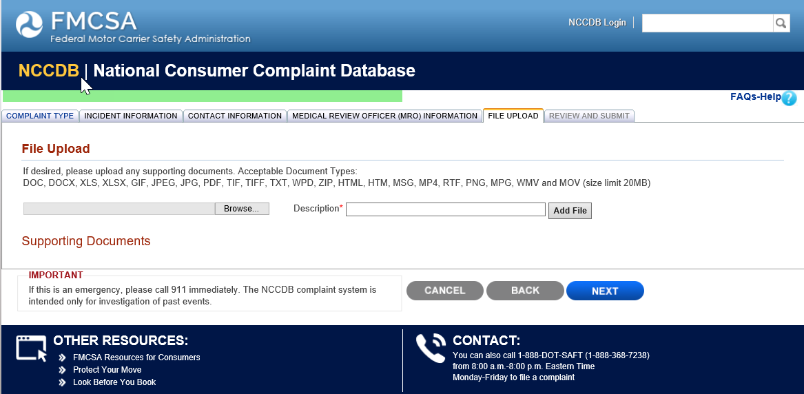
Task: Open the FAQs-Help link text
Action: (755, 96)
